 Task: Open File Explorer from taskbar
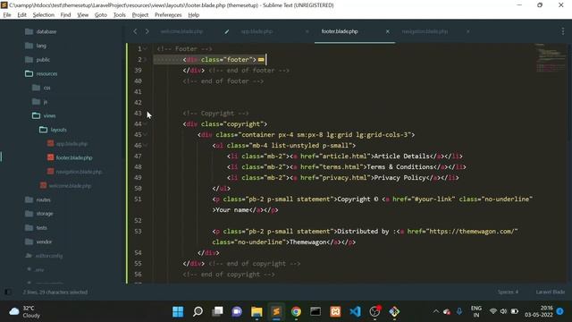[257, 311]
